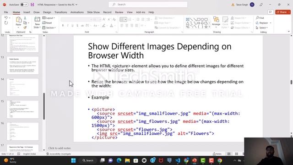
Task: Select the Right Arrow shape in gallery
Action: click(x=198, y=23)
